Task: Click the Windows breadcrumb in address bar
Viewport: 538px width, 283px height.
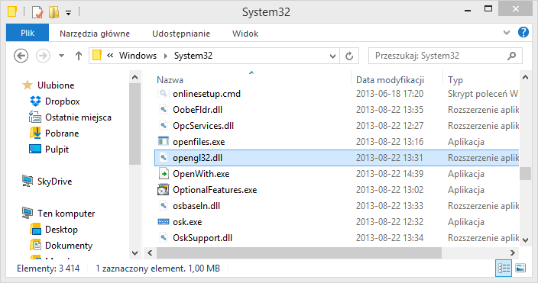Action: pyautogui.click(x=138, y=56)
